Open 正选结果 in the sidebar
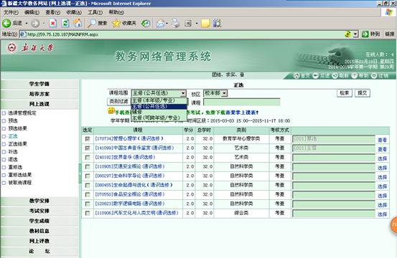Image resolution: width=397 pixels, height=258 pixels. pos(17,144)
